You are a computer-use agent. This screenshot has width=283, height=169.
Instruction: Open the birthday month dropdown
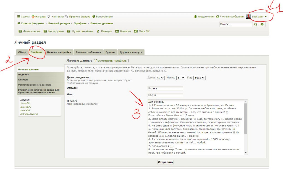point(181,78)
